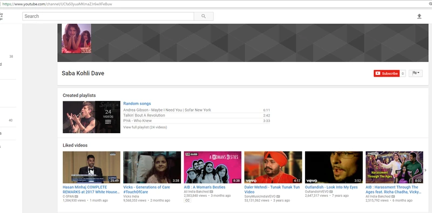The image size is (432, 213).
Task: Click the C-SPAN channel name
Action: coord(69,196)
